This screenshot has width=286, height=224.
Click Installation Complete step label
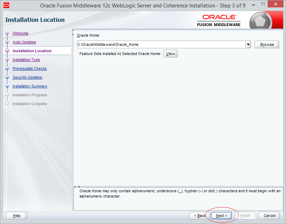point(30,104)
